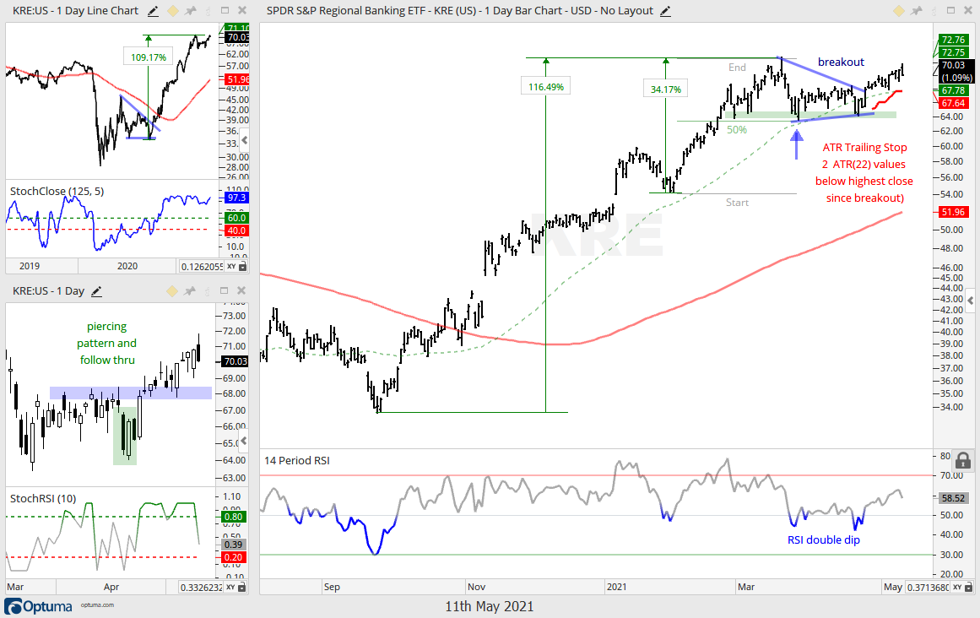Rename the KRE:US 1 Day Line Chart panel
This screenshot has width=980, height=618.
[x=153, y=11]
